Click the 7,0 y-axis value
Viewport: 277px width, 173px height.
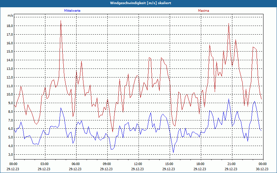pos(11,120)
